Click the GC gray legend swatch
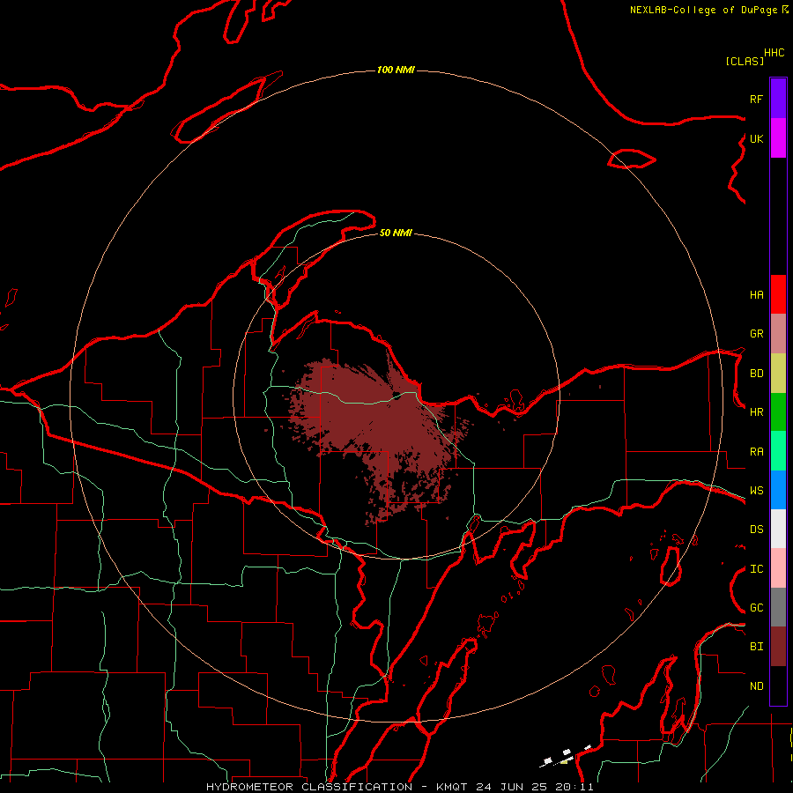This screenshot has height=793, width=793. point(778,607)
